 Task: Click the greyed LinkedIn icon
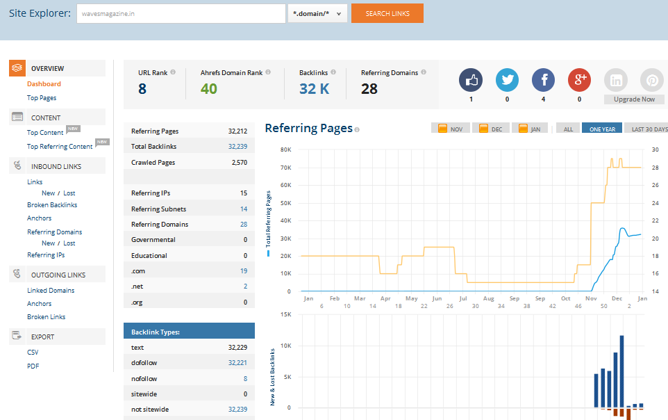point(616,80)
